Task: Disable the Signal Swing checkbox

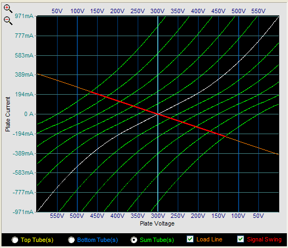Action: 241,239
